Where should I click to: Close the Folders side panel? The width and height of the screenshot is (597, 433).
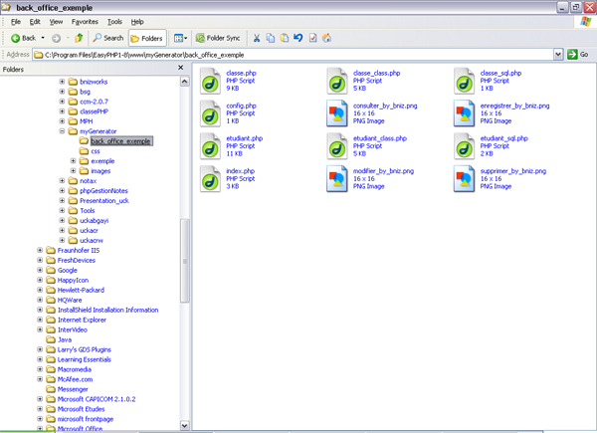181,70
